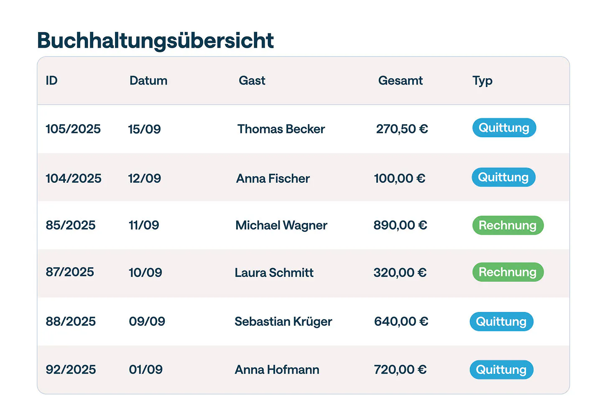This screenshot has width=602, height=417.
Task: Open entry ID 104/2025
Action: [74, 178]
